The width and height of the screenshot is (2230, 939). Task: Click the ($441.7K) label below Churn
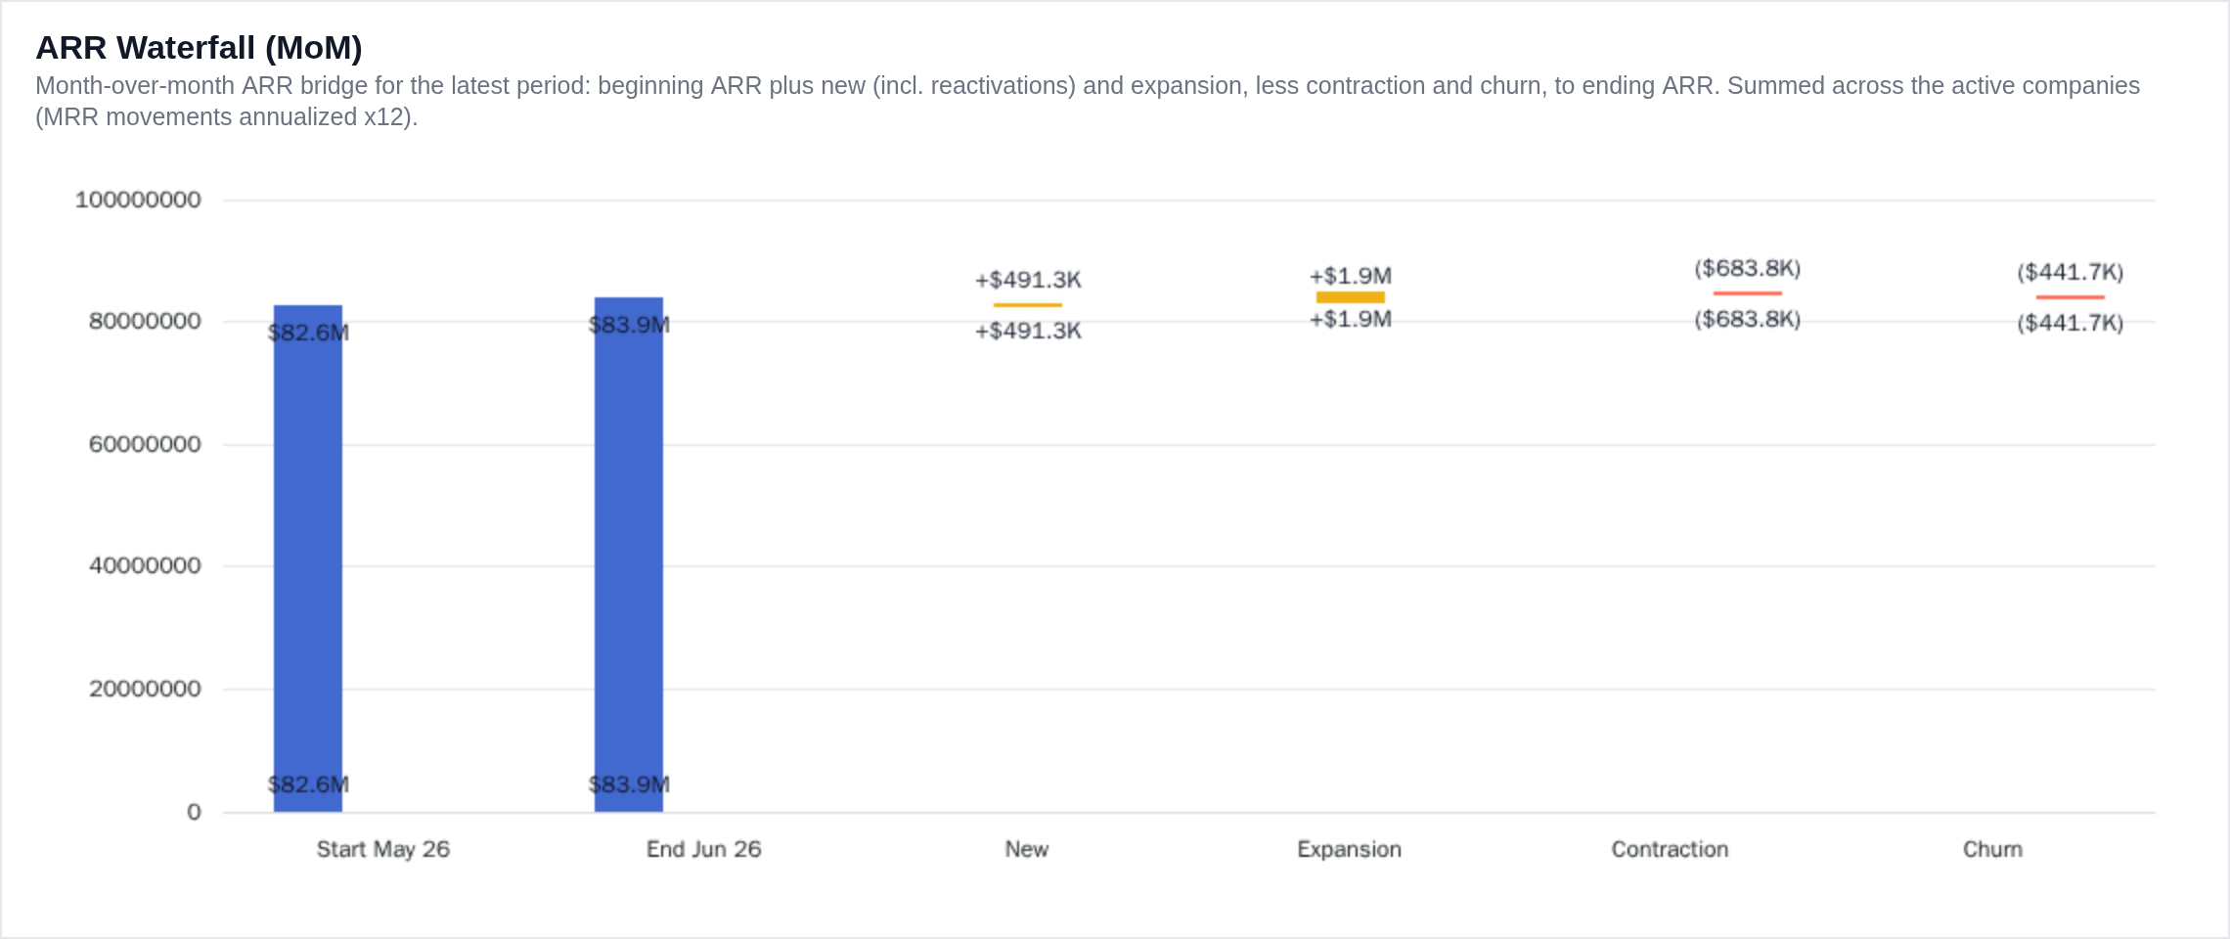click(2071, 323)
